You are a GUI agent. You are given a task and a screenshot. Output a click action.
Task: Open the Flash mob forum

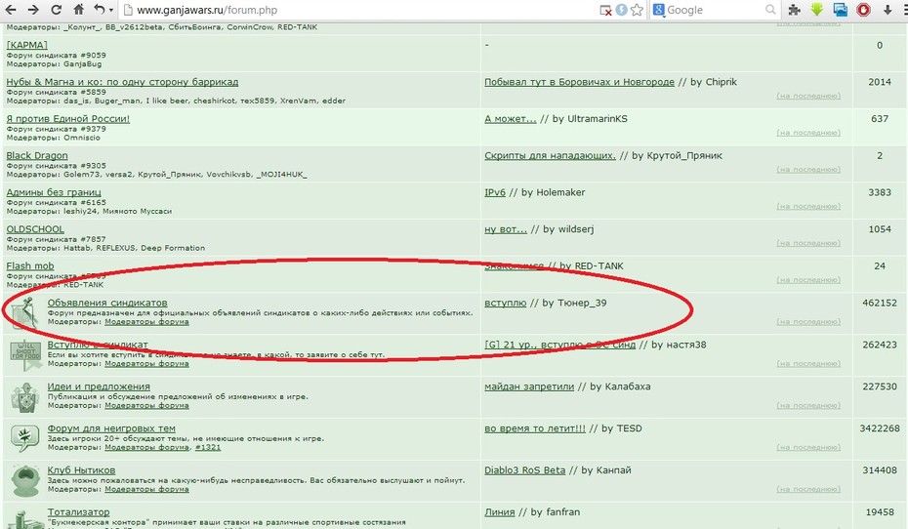(x=30, y=265)
